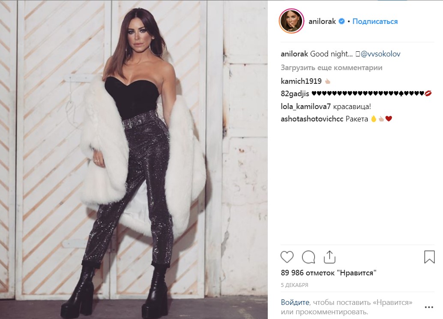Open the comment speech bubble icon
This screenshot has width=443, height=319.
[x=308, y=257]
